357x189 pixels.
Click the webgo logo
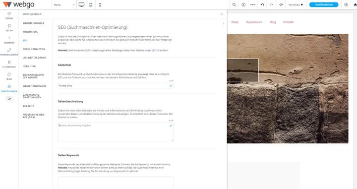point(19,4)
